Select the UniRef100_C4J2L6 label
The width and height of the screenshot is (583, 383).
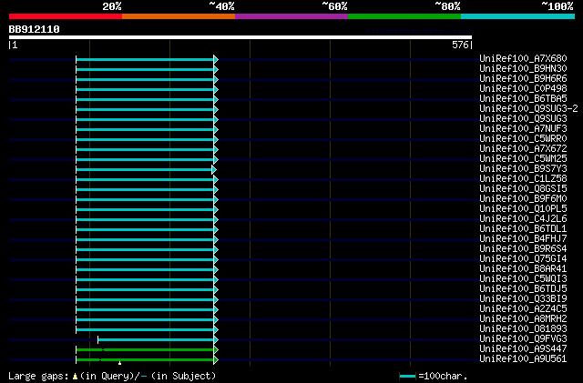tap(523, 219)
